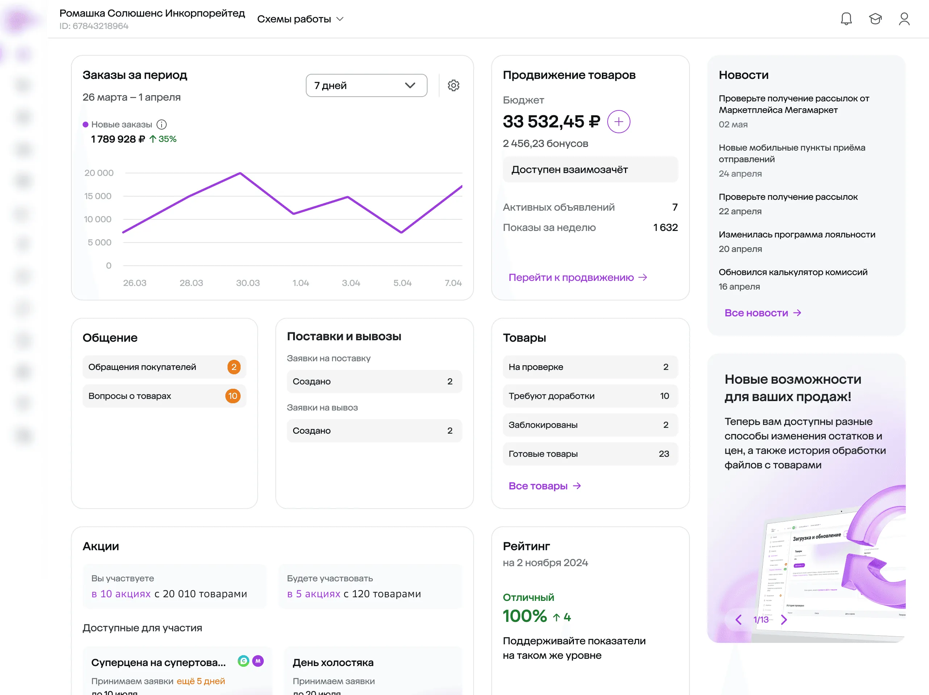Go to next slide in promo banner

click(x=783, y=619)
